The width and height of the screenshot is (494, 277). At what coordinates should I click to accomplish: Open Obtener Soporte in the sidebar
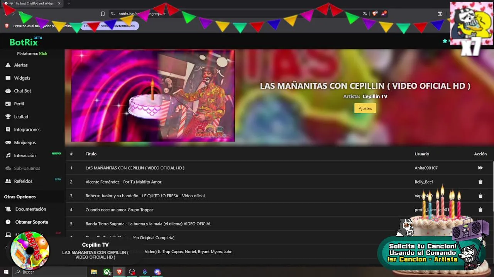click(32, 222)
